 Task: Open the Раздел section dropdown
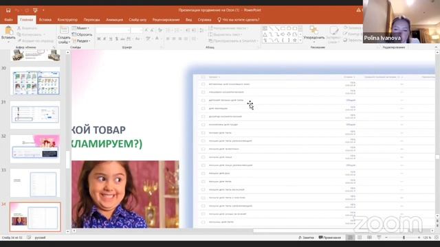click(81, 41)
